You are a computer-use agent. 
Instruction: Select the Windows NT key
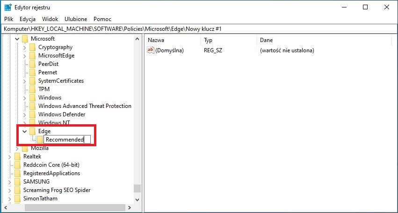click(x=54, y=123)
